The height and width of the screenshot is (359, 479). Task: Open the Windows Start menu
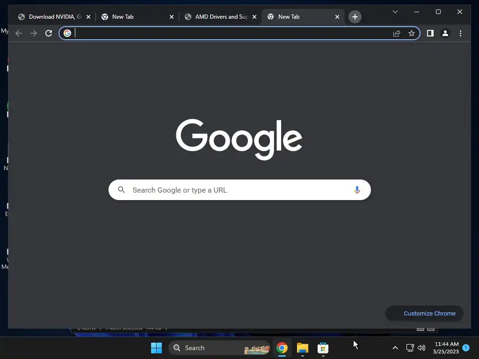pos(156,348)
